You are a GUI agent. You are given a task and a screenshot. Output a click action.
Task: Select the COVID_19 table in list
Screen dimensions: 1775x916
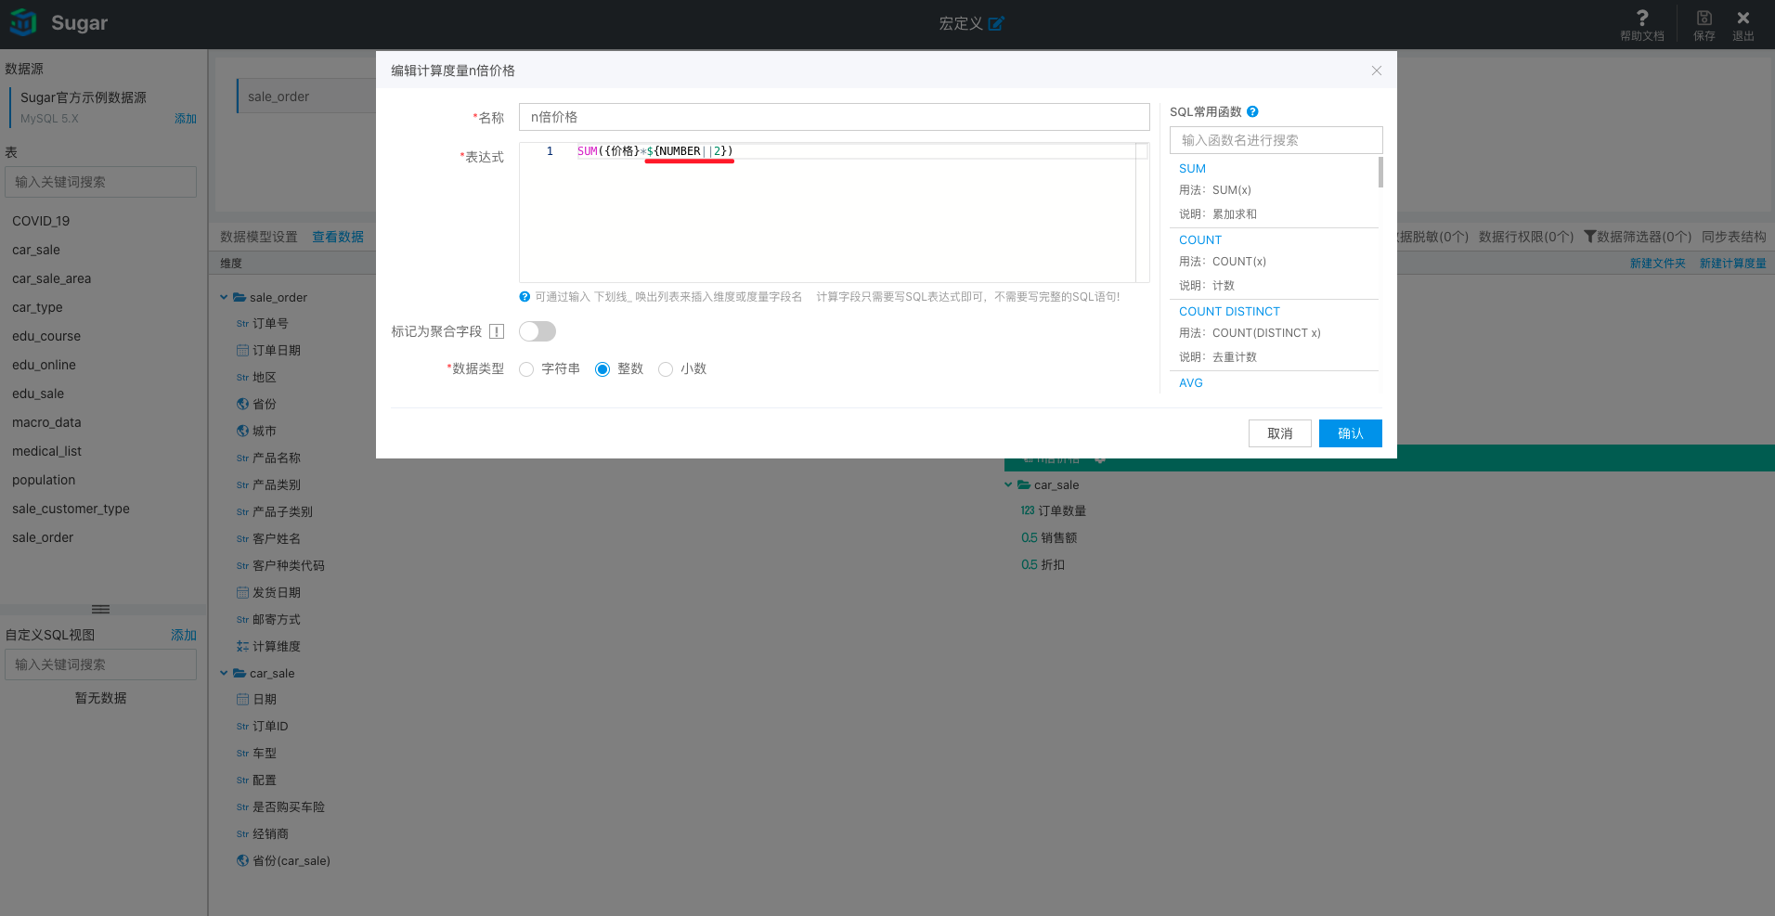pyautogui.click(x=41, y=221)
